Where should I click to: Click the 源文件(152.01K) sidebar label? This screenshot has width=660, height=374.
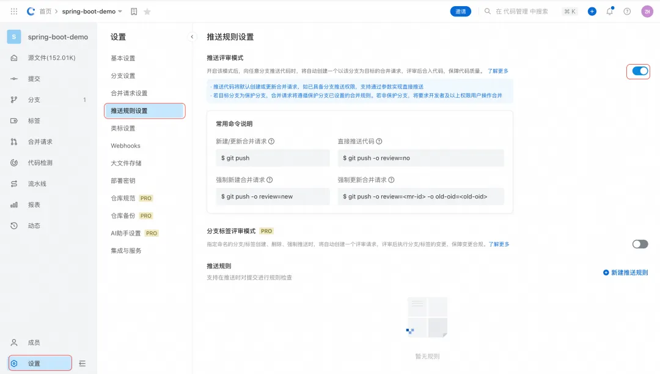[x=52, y=57]
